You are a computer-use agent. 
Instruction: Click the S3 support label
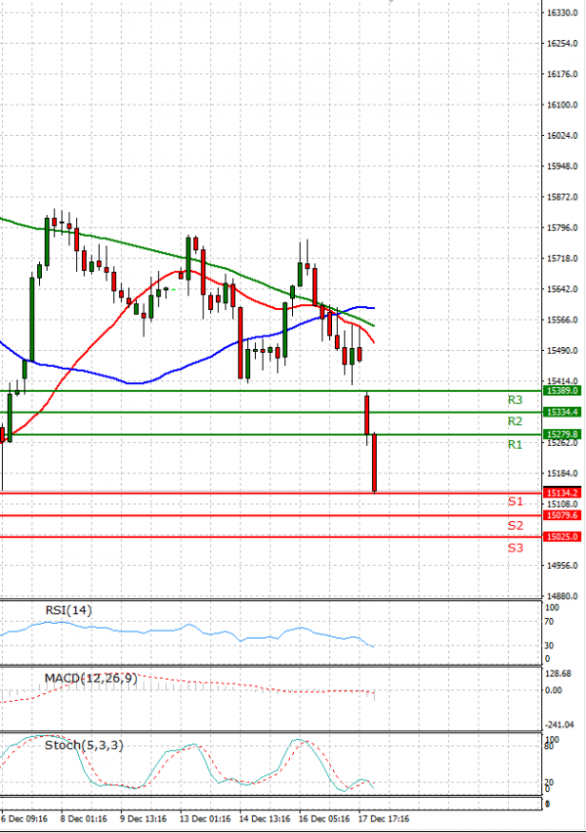click(516, 548)
